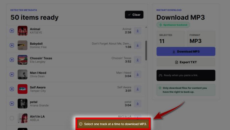230x130 pixels.
Task: Download the Animal track by KATSEYE
Action: (138, 31)
